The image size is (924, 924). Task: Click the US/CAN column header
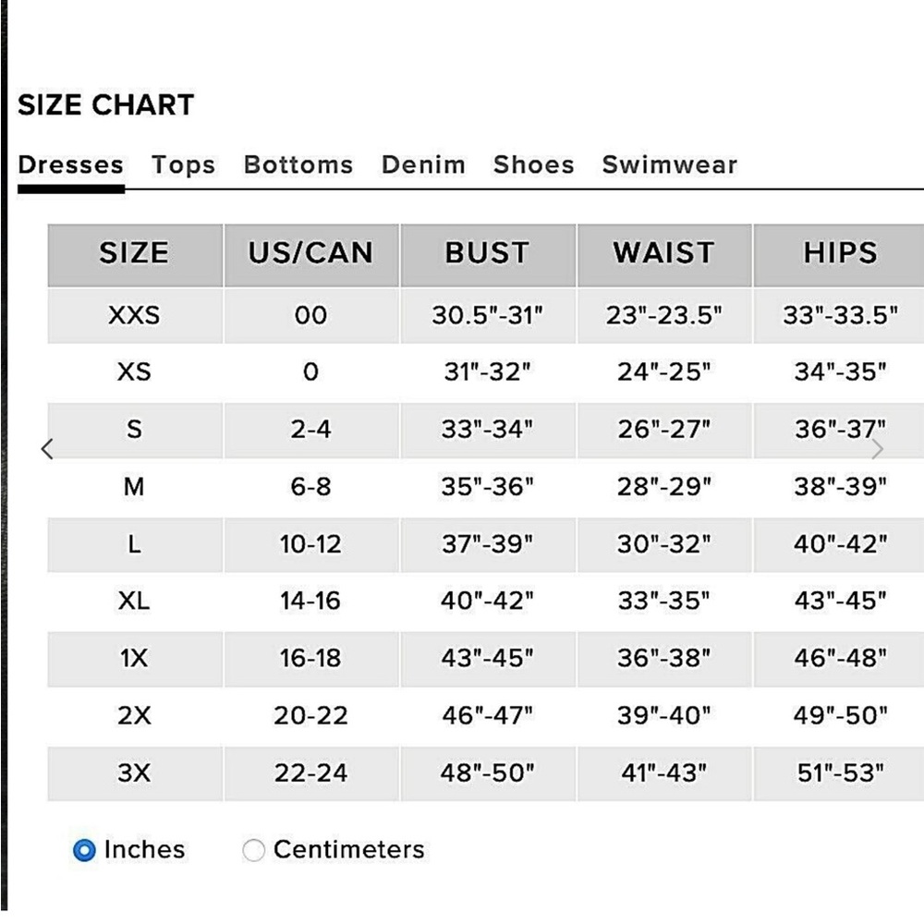311,255
